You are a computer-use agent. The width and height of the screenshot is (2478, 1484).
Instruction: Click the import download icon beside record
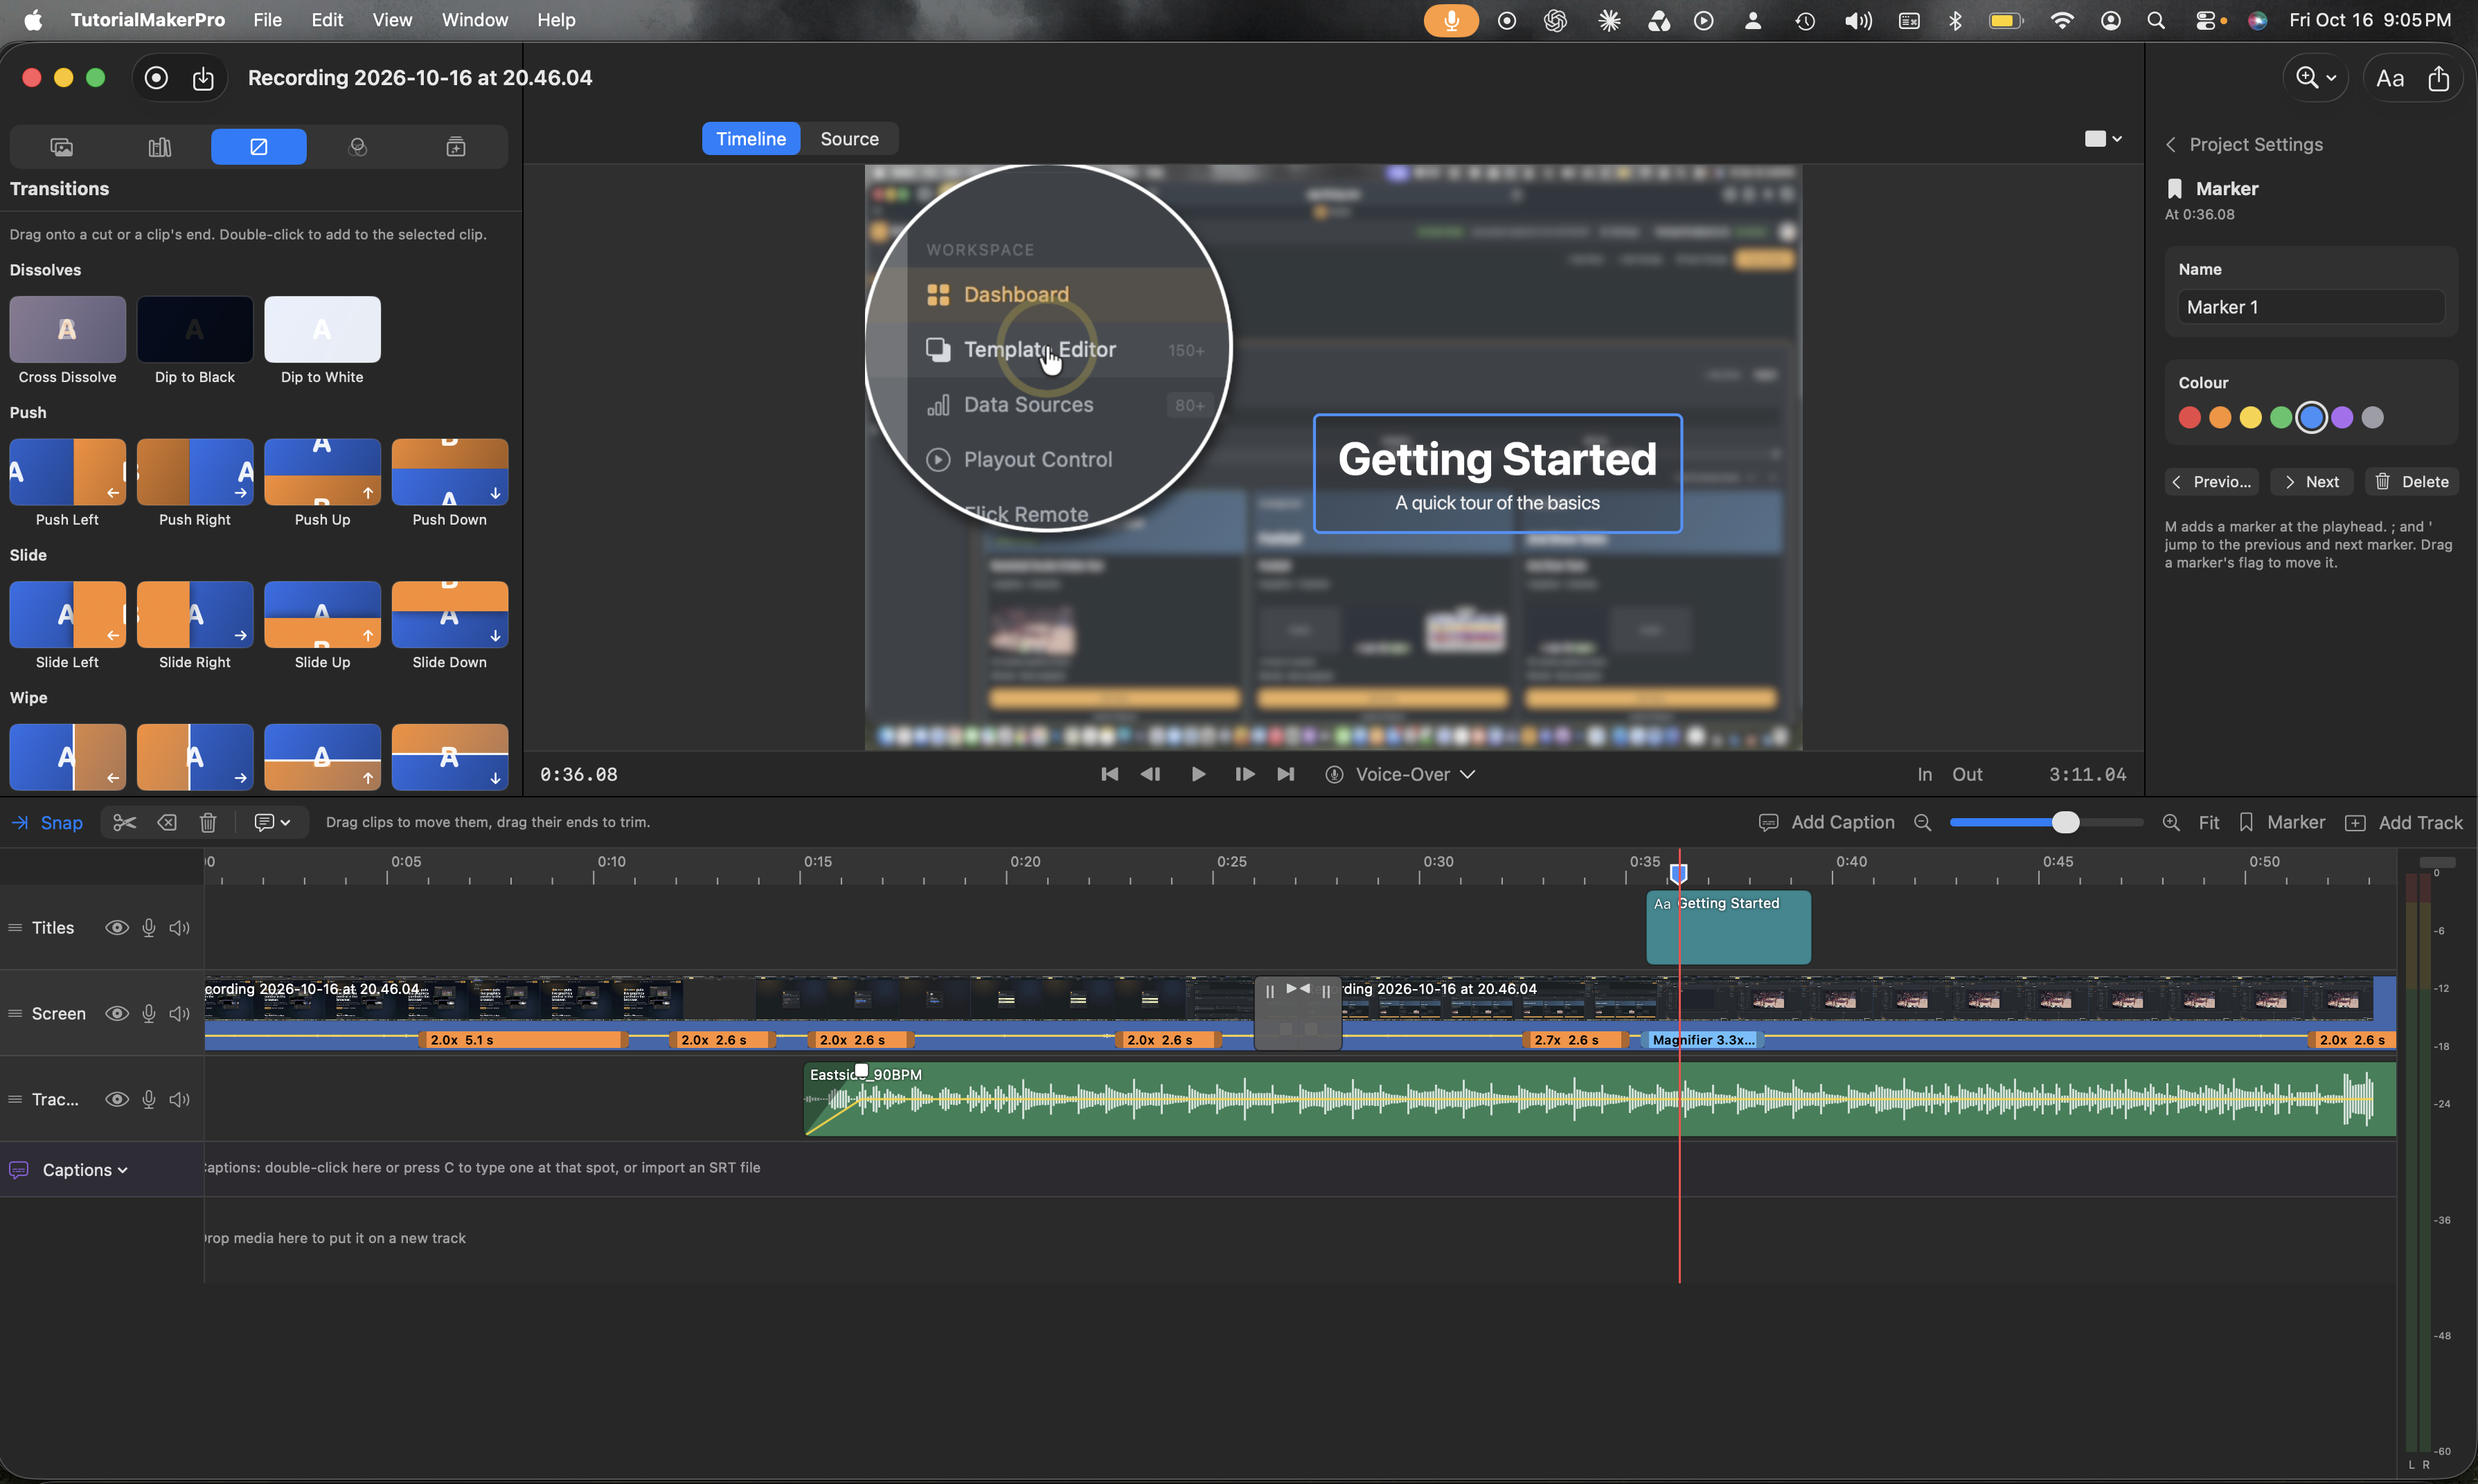point(203,78)
